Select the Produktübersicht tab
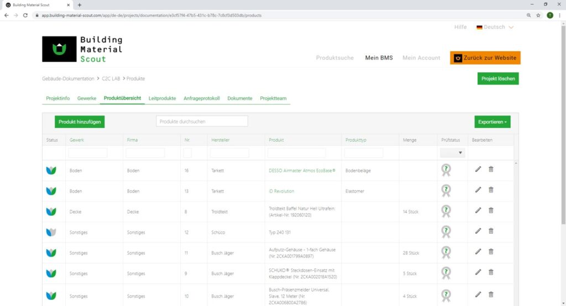 click(x=122, y=98)
